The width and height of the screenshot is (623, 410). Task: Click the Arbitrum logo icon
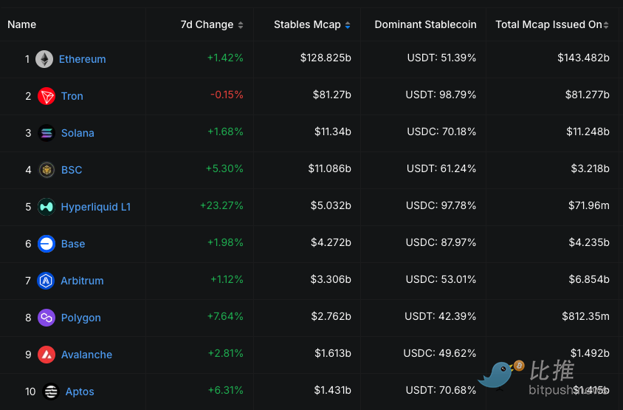[47, 281]
